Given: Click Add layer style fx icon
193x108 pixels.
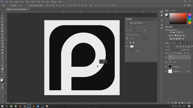Looking at the screenshot, I should coord(172,103).
